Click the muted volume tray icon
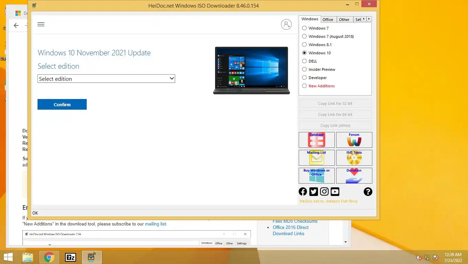Viewport: 468px width, 264px height. pyautogui.click(x=419, y=257)
